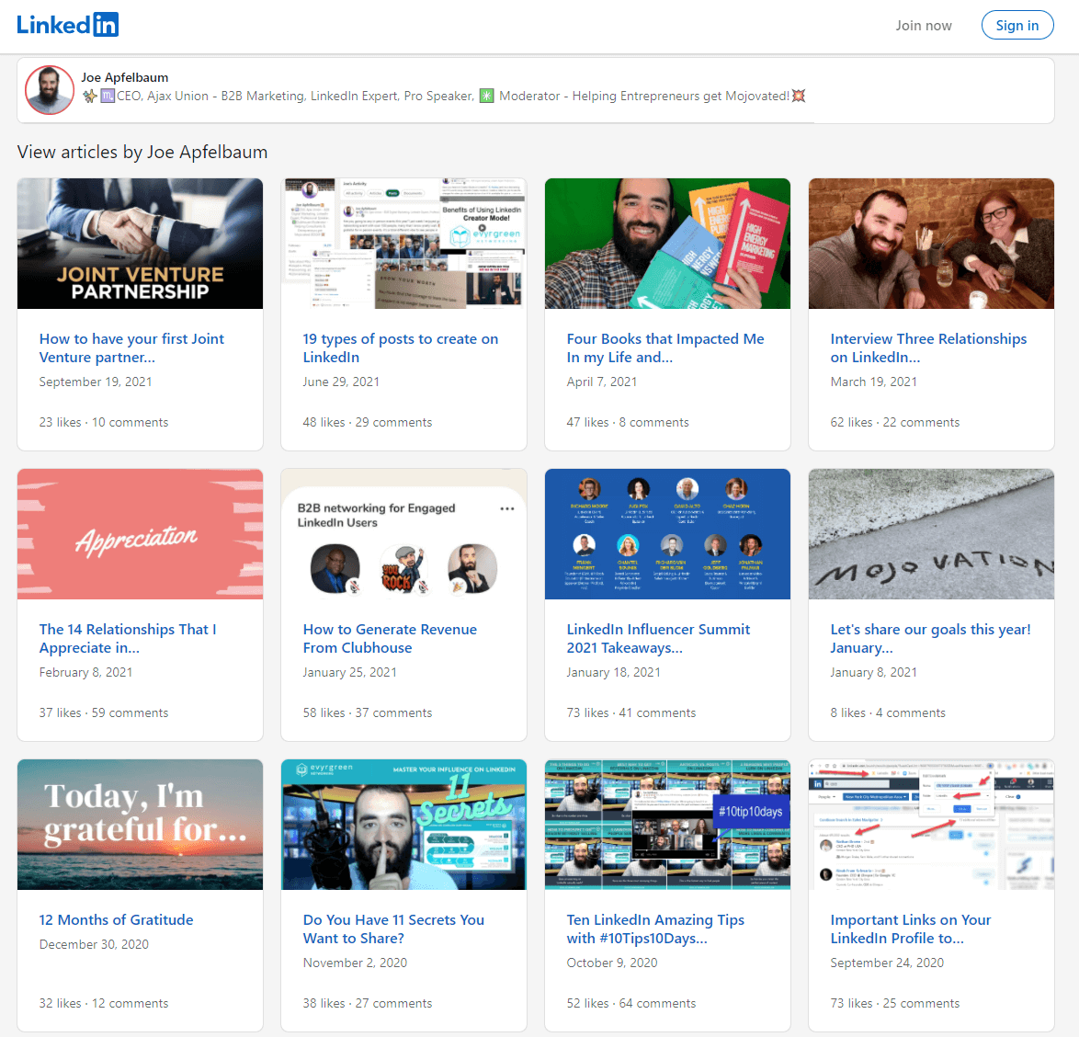Open Joe Apfelbaum's profile photo
1079x1037 pixels.
(50, 90)
